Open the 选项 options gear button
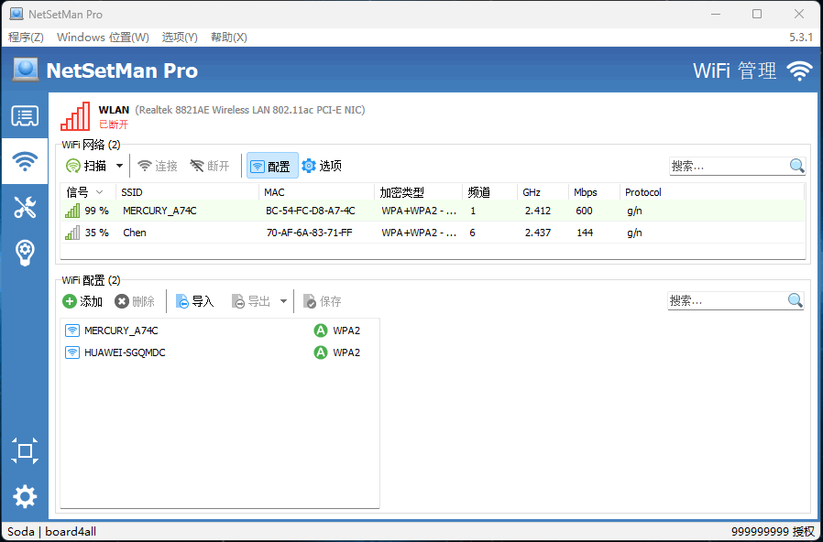The width and height of the screenshot is (823, 542). pyautogui.click(x=321, y=166)
